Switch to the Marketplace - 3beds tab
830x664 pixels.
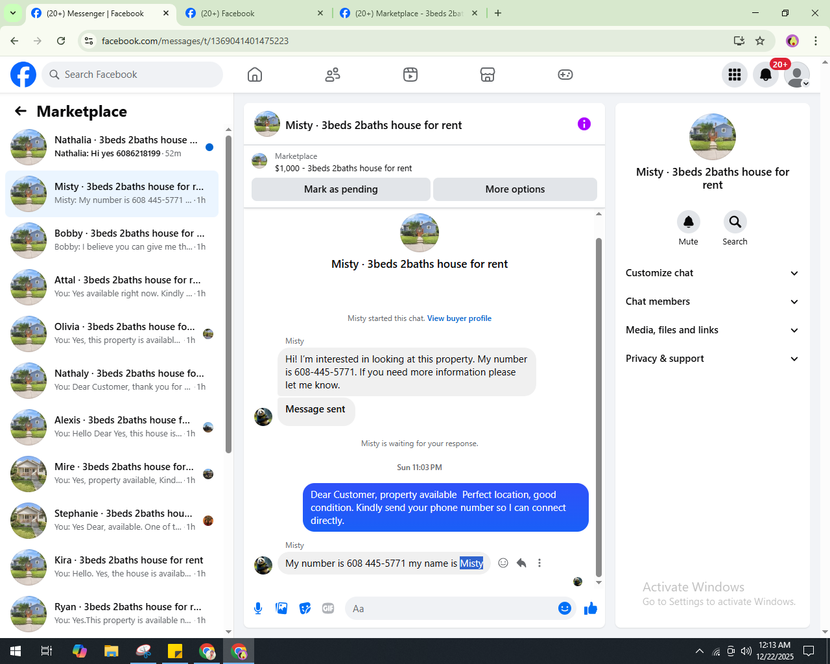pyautogui.click(x=409, y=13)
